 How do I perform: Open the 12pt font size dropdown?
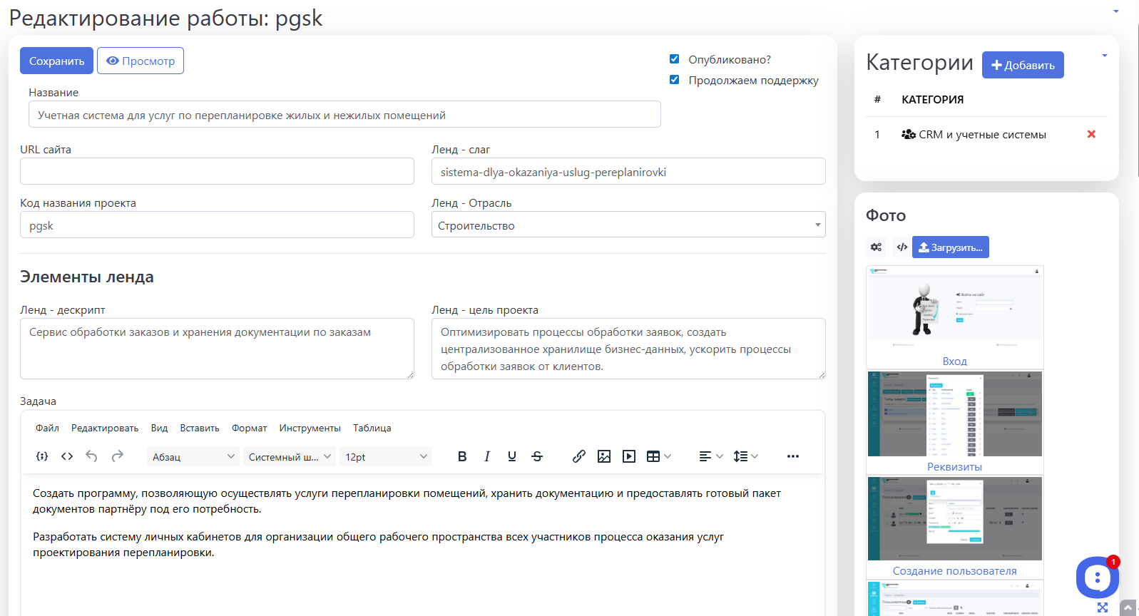click(x=386, y=457)
